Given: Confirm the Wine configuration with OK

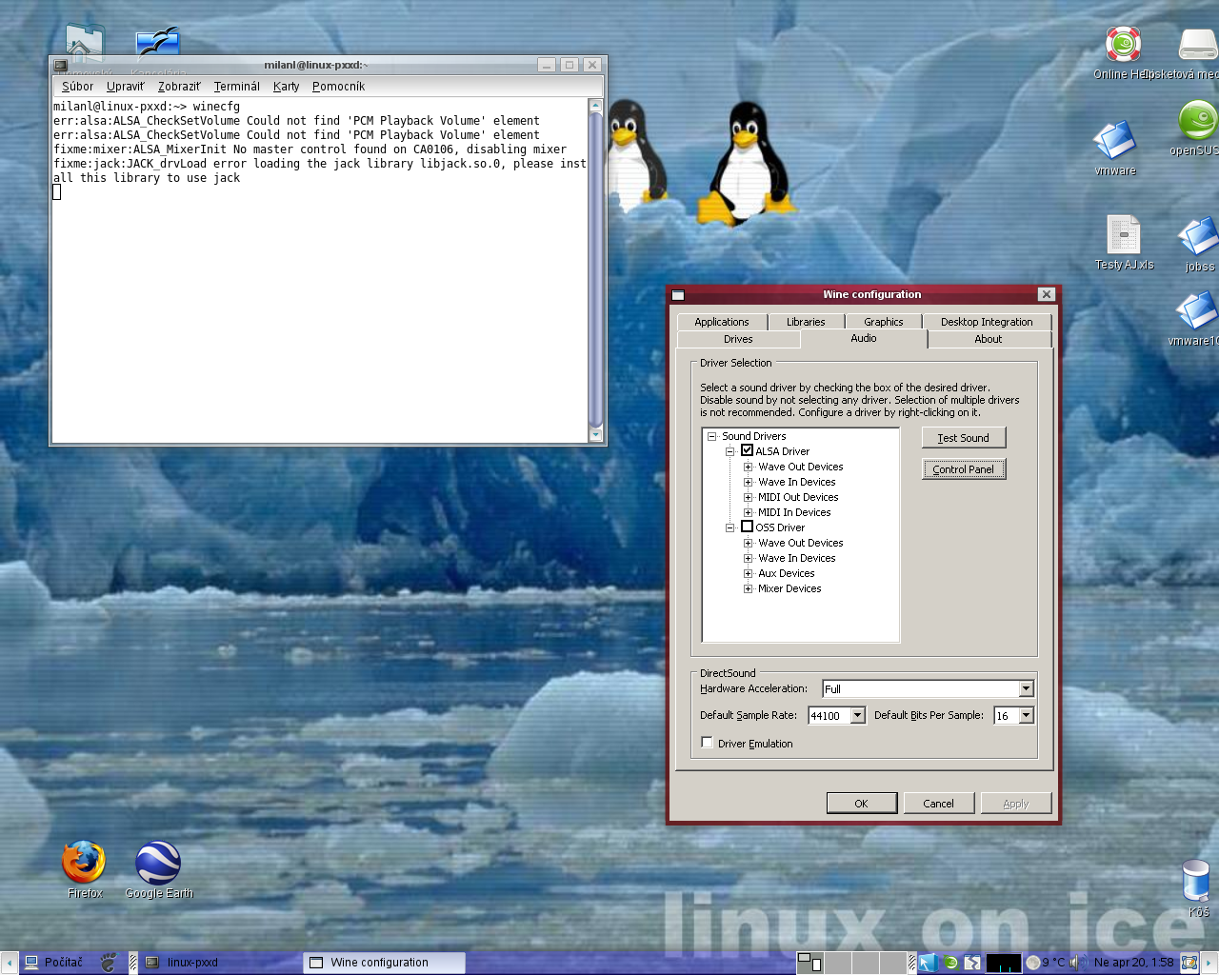Looking at the screenshot, I should [x=861, y=804].
